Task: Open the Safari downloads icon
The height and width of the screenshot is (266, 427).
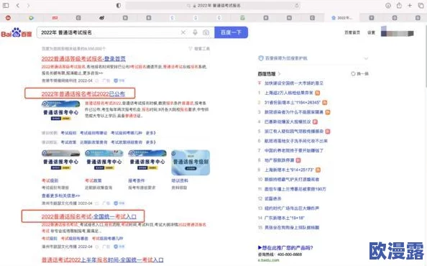Action: point(388,6)
